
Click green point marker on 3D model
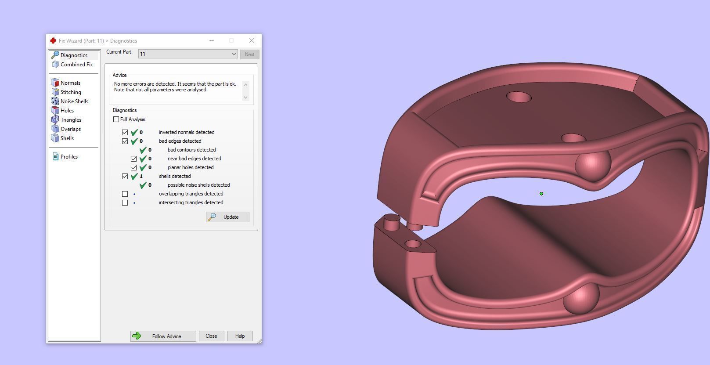coord(541,193)
